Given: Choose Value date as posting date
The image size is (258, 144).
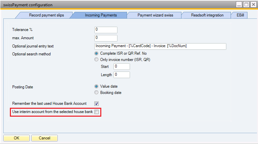Looking at the screenshot, I should pyautogui.click(x=96, y=86).
